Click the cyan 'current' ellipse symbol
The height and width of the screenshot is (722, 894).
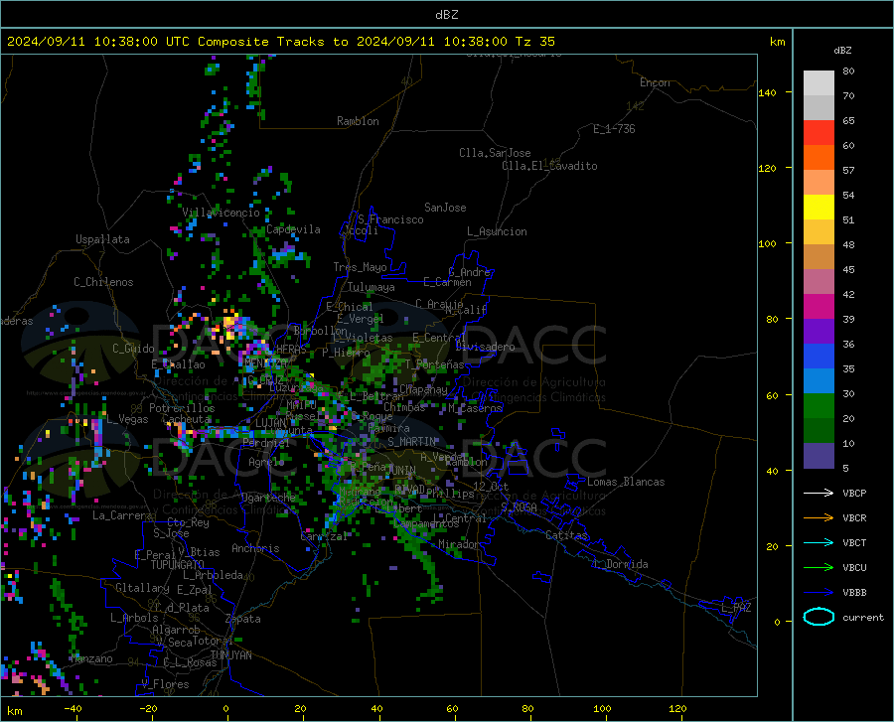pos(819,617)
